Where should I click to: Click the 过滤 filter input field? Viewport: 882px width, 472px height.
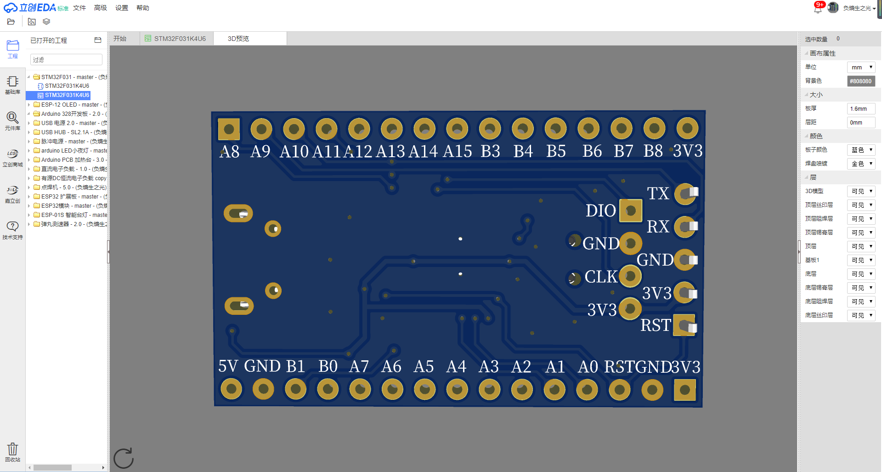pos(66,60)
